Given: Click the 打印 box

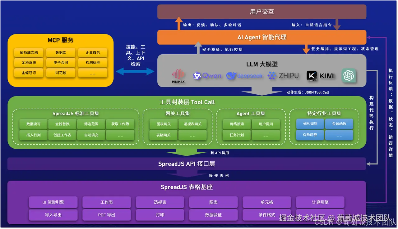Looking at the screenshot, I should pyautogui.click(x=160, y=215).
